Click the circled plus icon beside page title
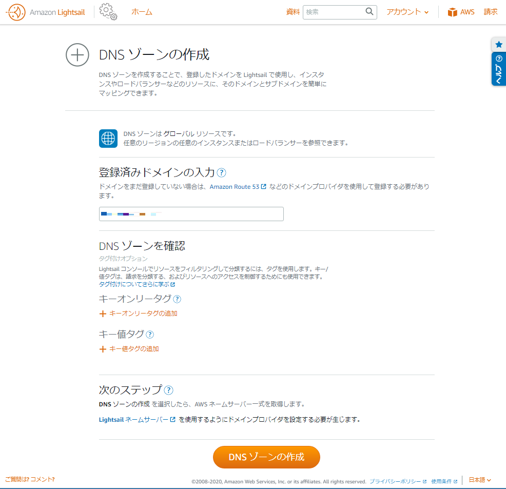The image size is (506, 489). (77, 55)
